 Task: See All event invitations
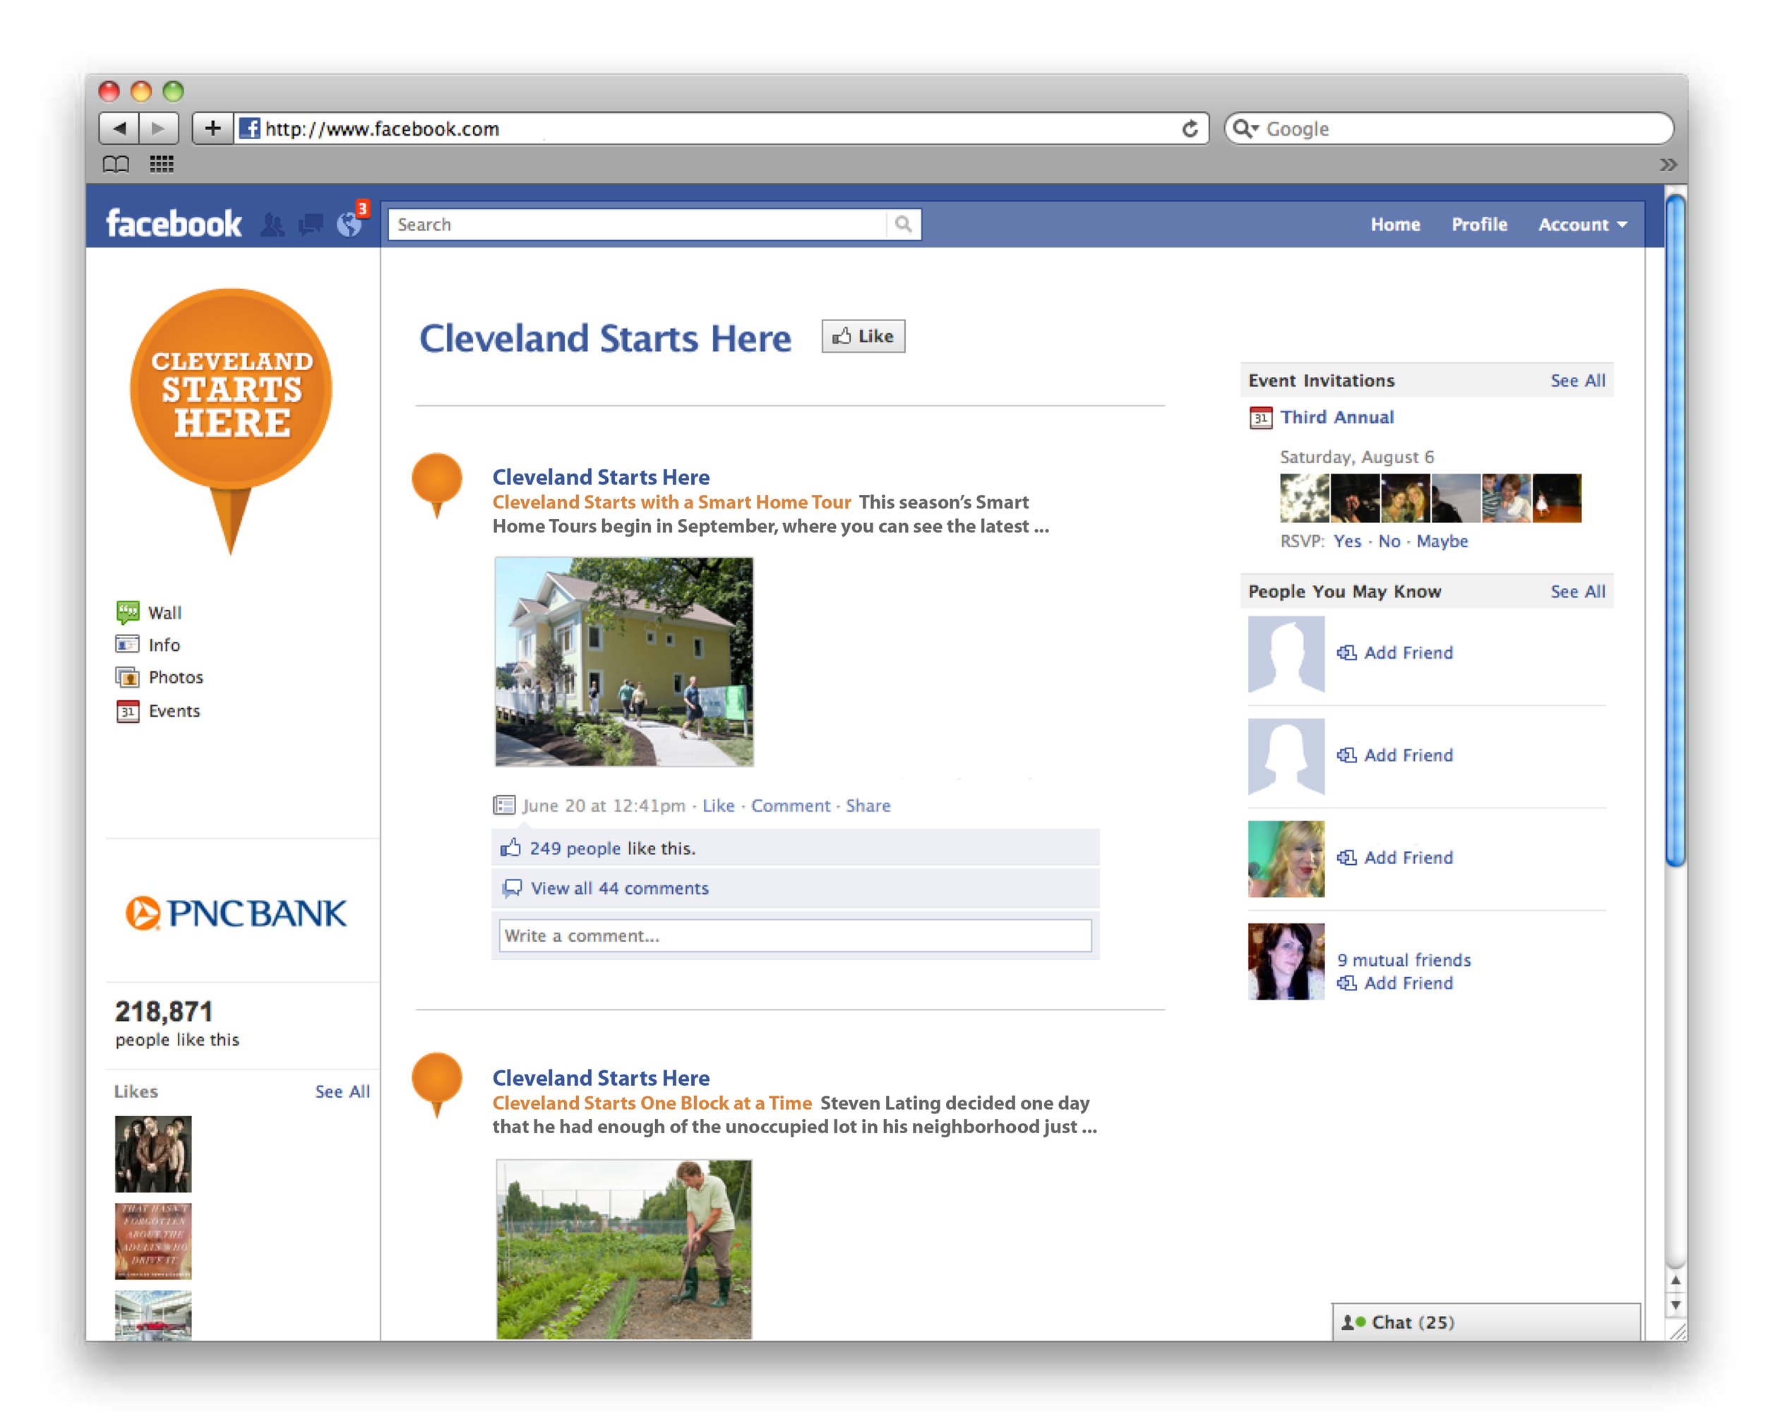point(1577,381)
